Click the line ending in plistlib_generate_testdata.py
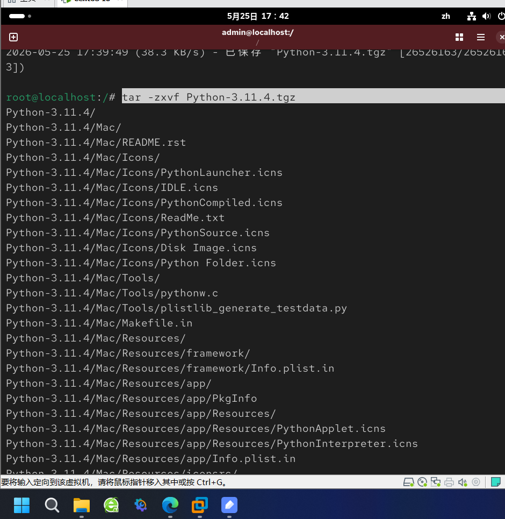This screenshot has width=505, height=519. coord(177,309)
